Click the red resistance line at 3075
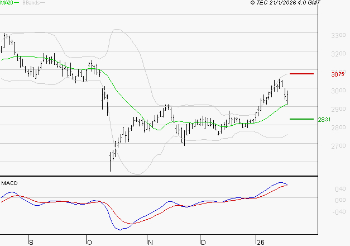Image resolution: width=350 pixels, height=246 pixels. coord(301,74)
